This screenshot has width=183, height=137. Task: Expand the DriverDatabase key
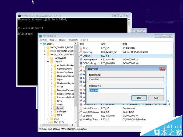51,72
